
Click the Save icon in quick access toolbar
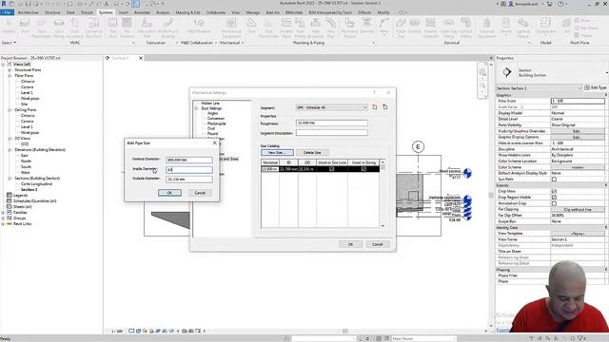click(x=29, y=4)
